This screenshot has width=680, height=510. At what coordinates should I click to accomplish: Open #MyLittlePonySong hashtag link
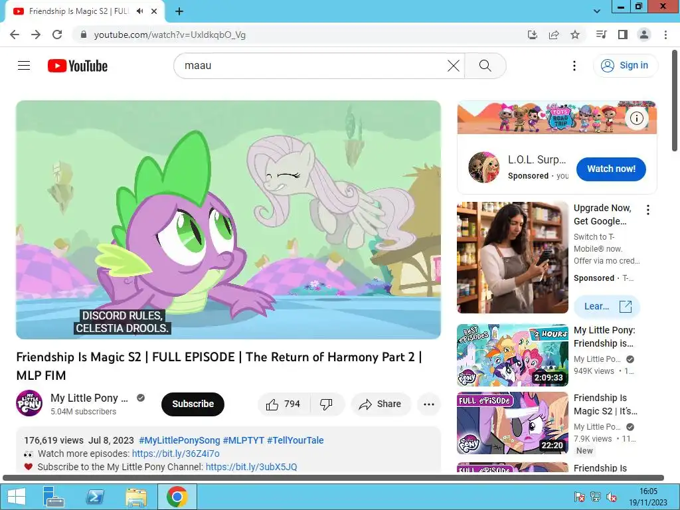(179, 441)
